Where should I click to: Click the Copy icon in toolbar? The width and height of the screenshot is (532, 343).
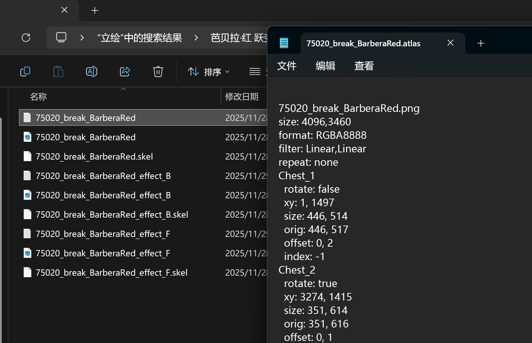point(25,72)
